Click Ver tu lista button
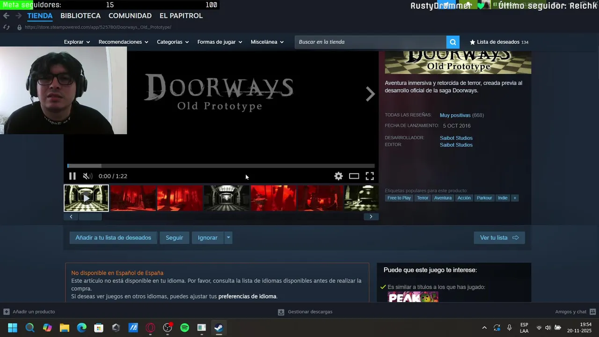Screen dimensions: 599x337 point(499,238)
